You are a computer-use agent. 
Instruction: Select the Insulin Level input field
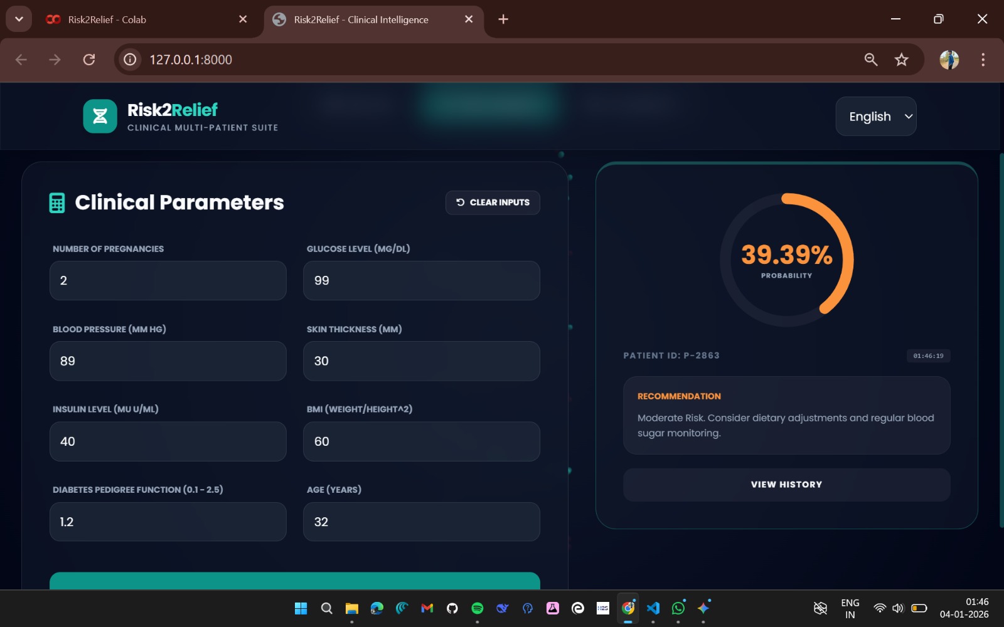pos(168,441)
